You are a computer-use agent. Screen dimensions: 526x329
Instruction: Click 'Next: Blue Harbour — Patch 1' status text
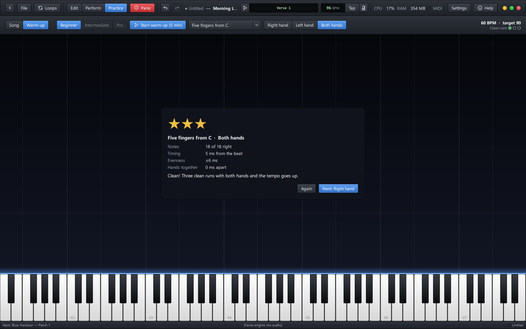(26, 325)
